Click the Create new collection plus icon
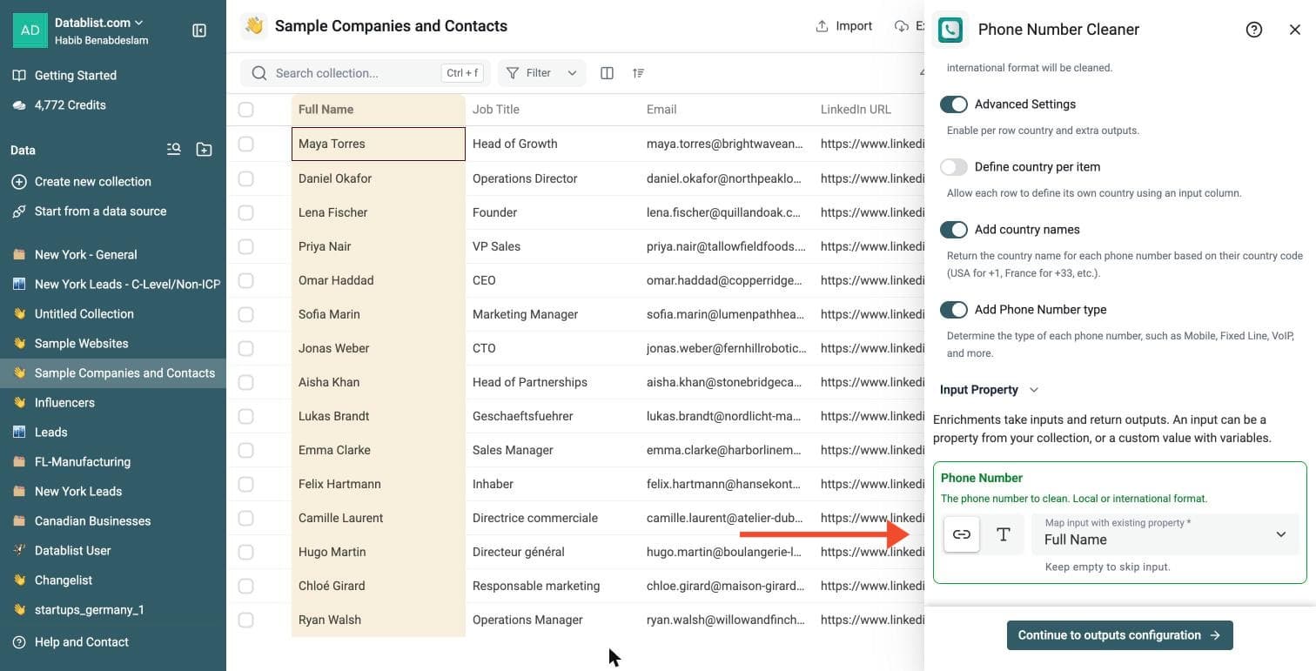 click(x=19, y=182)
